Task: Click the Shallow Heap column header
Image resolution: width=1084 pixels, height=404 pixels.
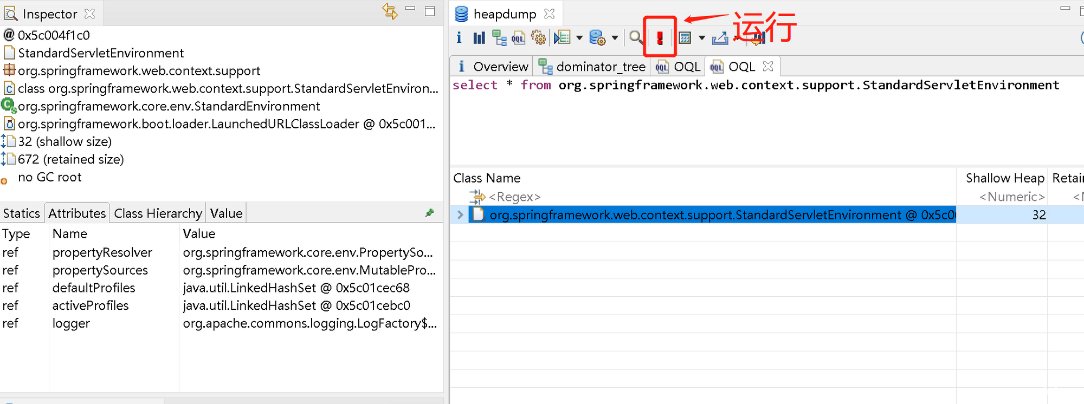Action: [x=1004, y=178]
